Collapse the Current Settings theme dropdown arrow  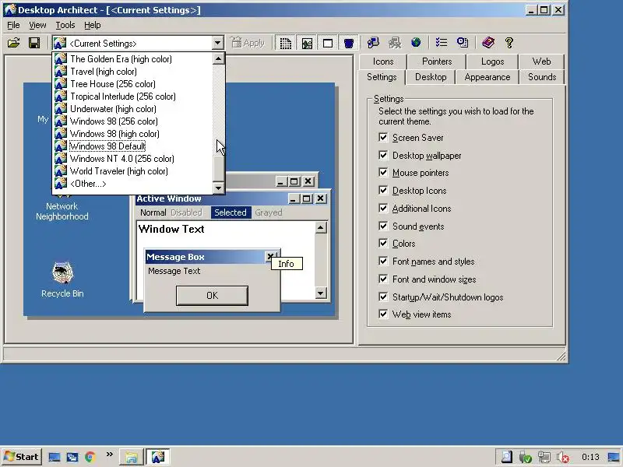point(217,43)
